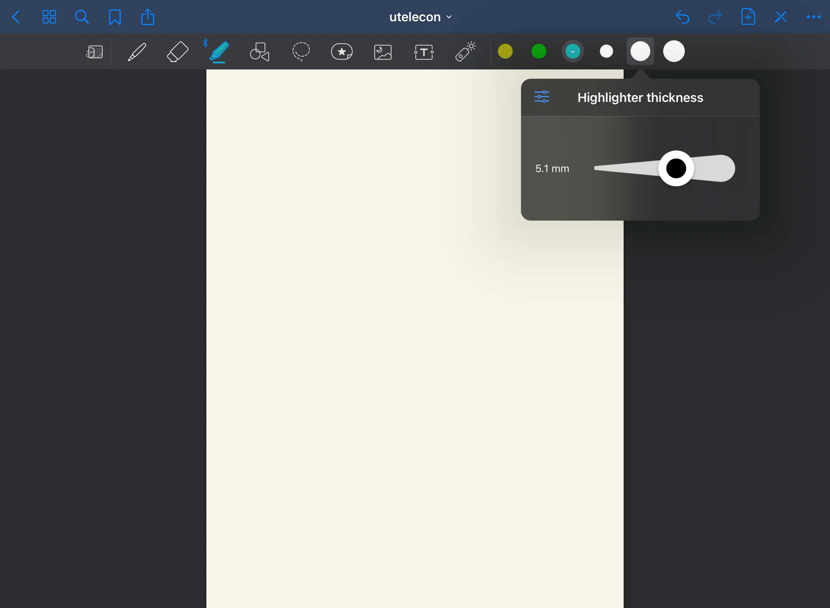Open the three-dot more options menu

813,17
